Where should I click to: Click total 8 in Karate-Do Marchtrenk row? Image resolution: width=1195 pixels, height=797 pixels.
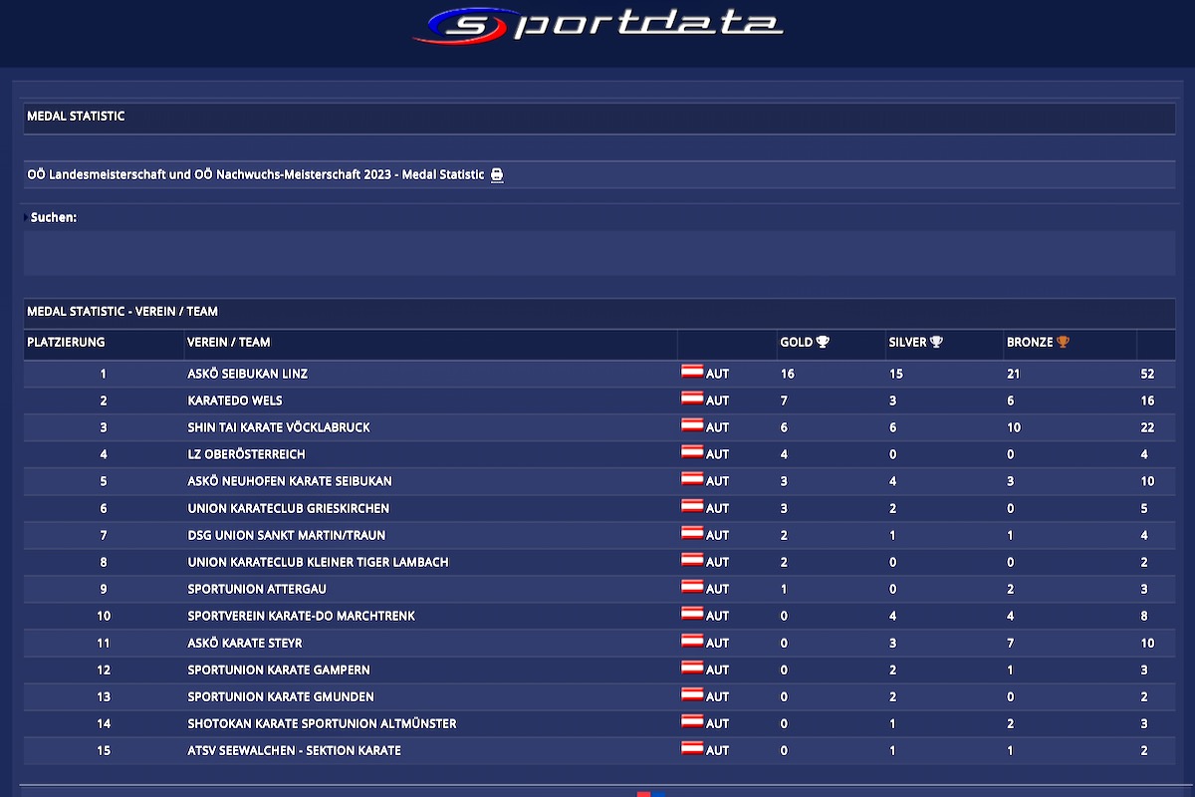pyautogui.click(x=1144, y=617)
